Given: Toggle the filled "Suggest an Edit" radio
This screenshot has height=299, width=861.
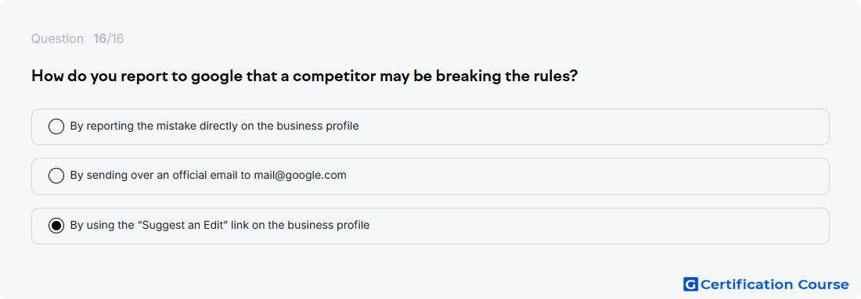Looking at the screenshot, I should pyautogui.click(x=56, y=226).
